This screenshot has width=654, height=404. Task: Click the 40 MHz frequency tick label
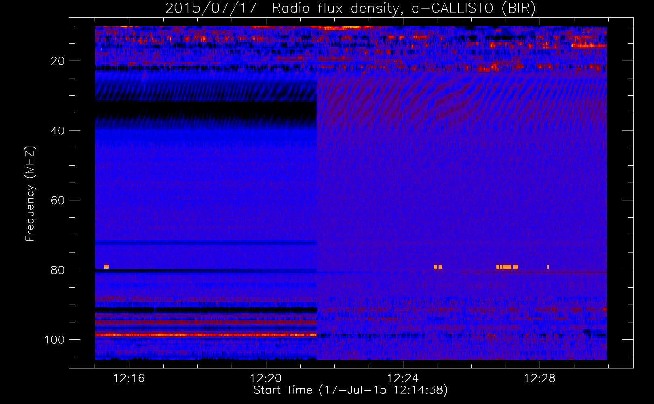(x=58, y=130)
